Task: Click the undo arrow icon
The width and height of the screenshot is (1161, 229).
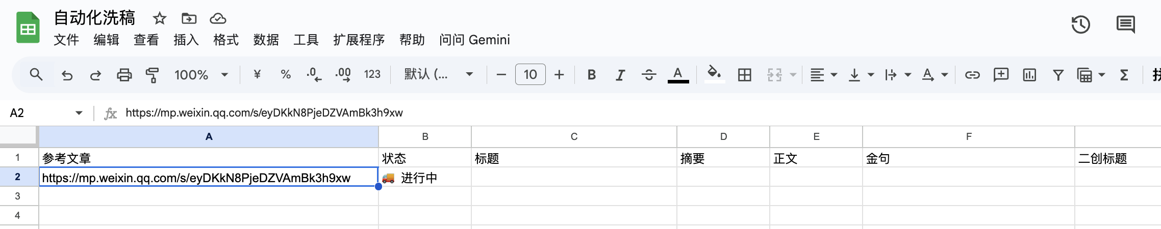Action: click(67, 75)
